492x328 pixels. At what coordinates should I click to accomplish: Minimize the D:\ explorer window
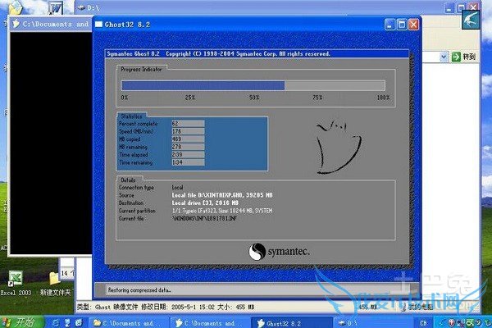click(x=449, y=7)
